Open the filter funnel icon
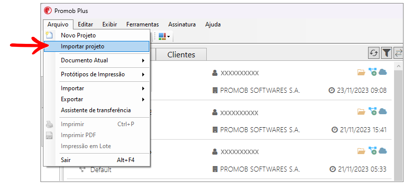This screenshot has width=404, height=190. point(386,53)
